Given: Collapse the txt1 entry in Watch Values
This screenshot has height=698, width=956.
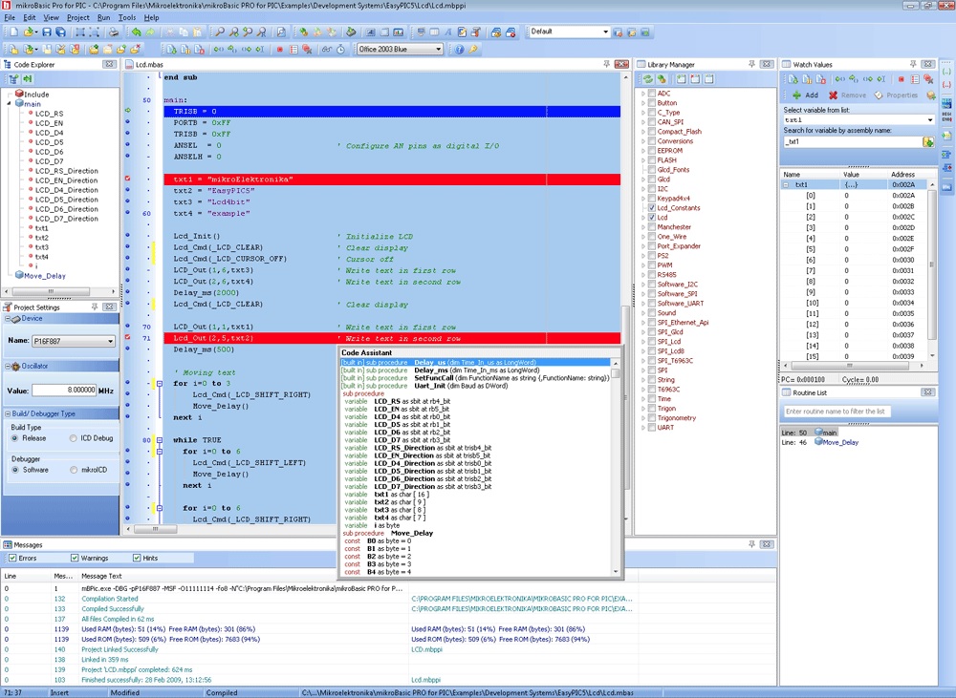Looking at the screenshot, I should pos(786,184).
